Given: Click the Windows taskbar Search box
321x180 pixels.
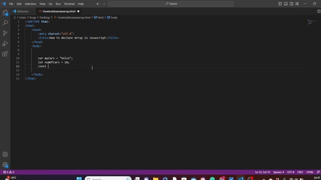Looking at the screenshot, I should 108,178.
